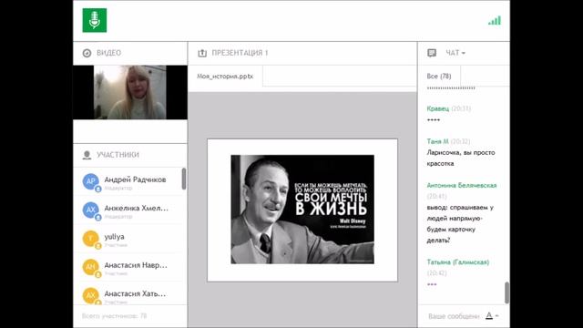Check the green signal strength icon
The height and width of the screenshot is (328, 583).
click(495, 20)
